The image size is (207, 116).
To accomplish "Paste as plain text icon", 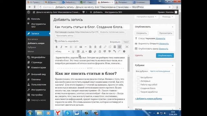I will [90, 52].
